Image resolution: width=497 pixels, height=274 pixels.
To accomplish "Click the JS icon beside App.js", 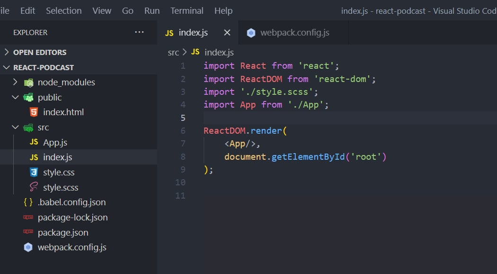I will (x=34, y=142).
